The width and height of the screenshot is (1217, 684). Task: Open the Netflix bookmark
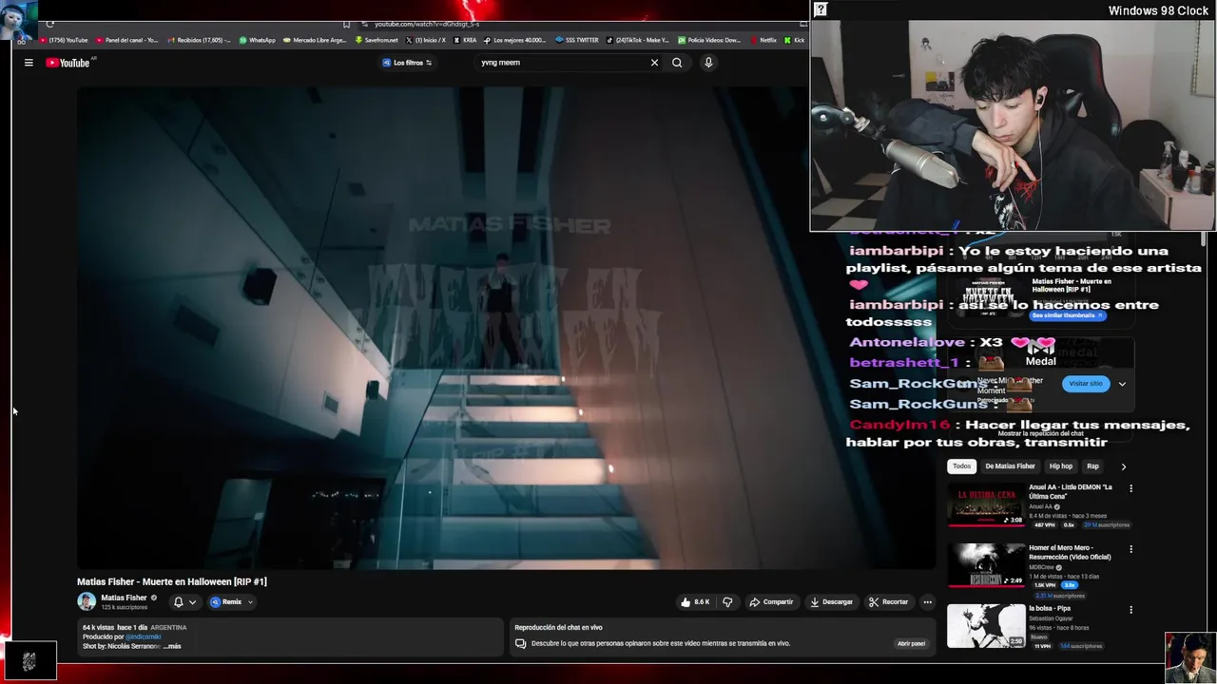point(763,40)
